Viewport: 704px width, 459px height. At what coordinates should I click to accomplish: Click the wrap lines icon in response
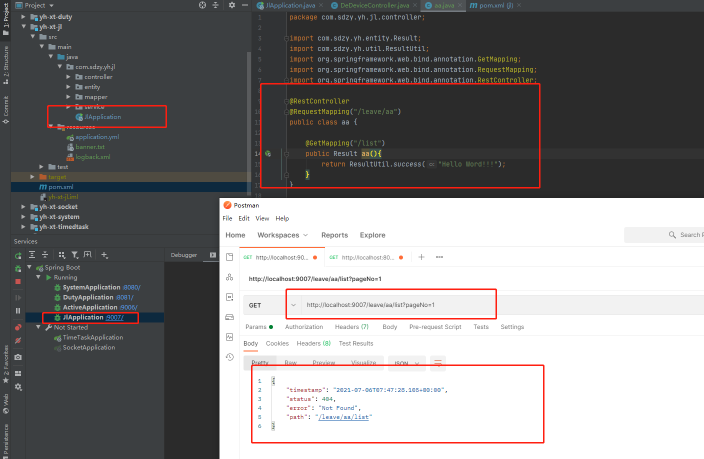(x=437, y=363)
